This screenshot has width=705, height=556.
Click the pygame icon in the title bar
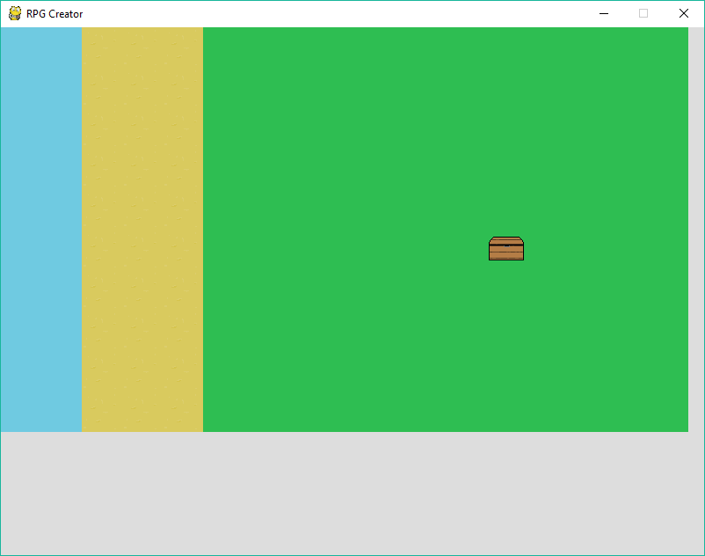(15, 13)
